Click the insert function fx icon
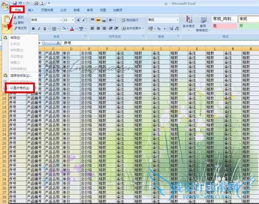The height and width of the screenshot is (204, 259). (58, 43)
